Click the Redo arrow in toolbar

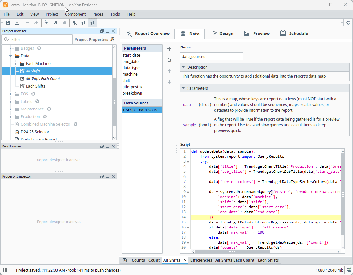[x=36, y=23]
